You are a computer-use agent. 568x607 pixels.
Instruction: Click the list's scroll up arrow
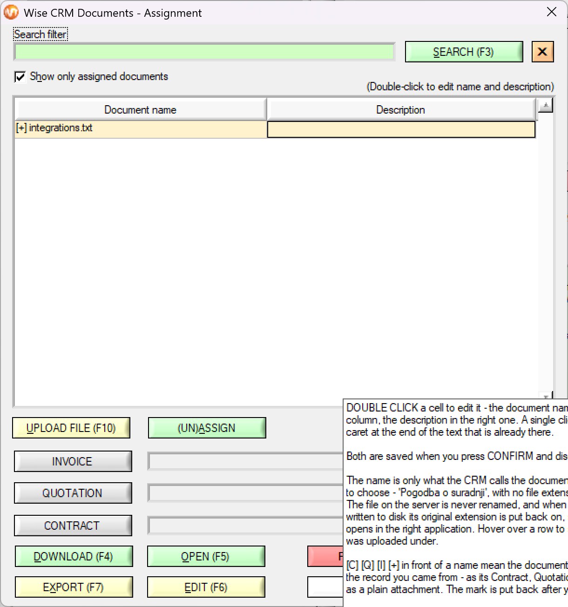(545, 106)
